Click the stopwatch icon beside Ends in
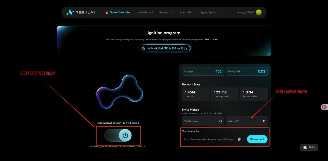 [143, 48]
